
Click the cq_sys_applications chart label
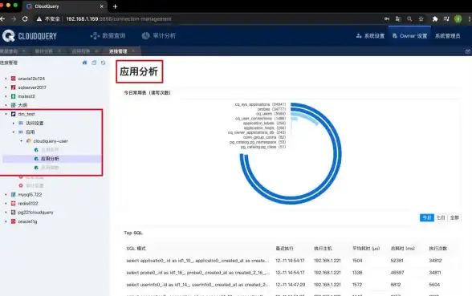[x=260, y=104]
